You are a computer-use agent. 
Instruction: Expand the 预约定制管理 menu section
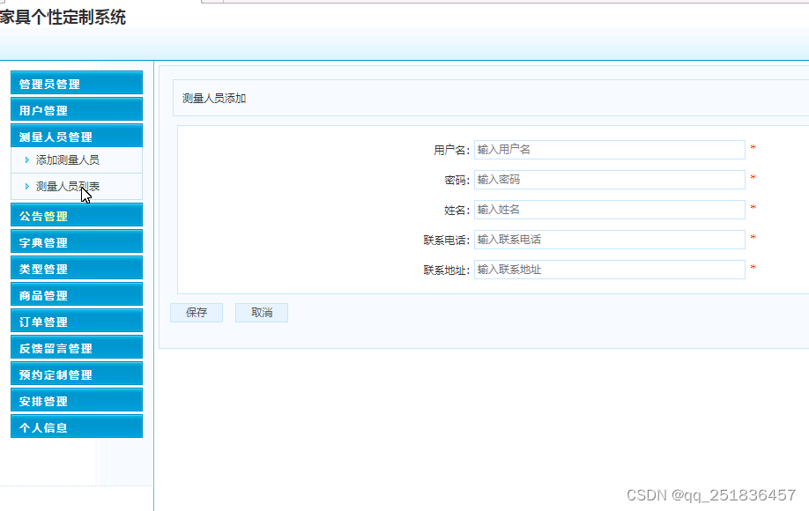click(x=77, y=374)
